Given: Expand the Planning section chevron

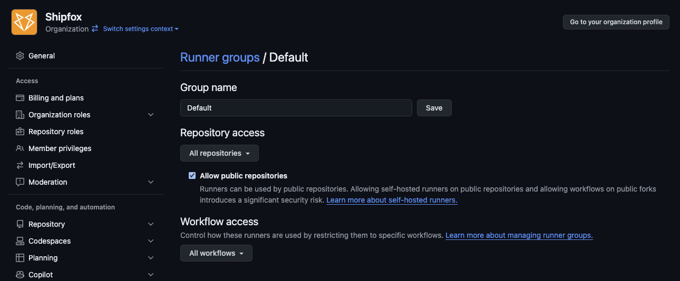Looking at the screenshot, I should pos(151,258).
